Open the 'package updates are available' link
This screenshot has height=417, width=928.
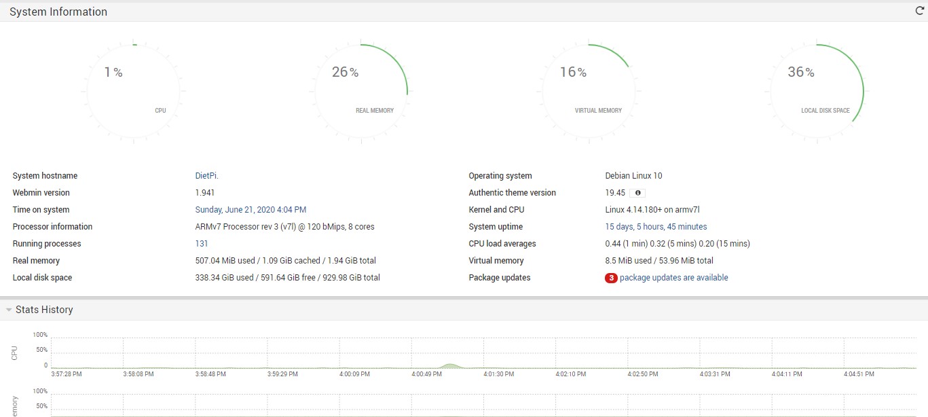pyautogui.click(x=673, y=278)
